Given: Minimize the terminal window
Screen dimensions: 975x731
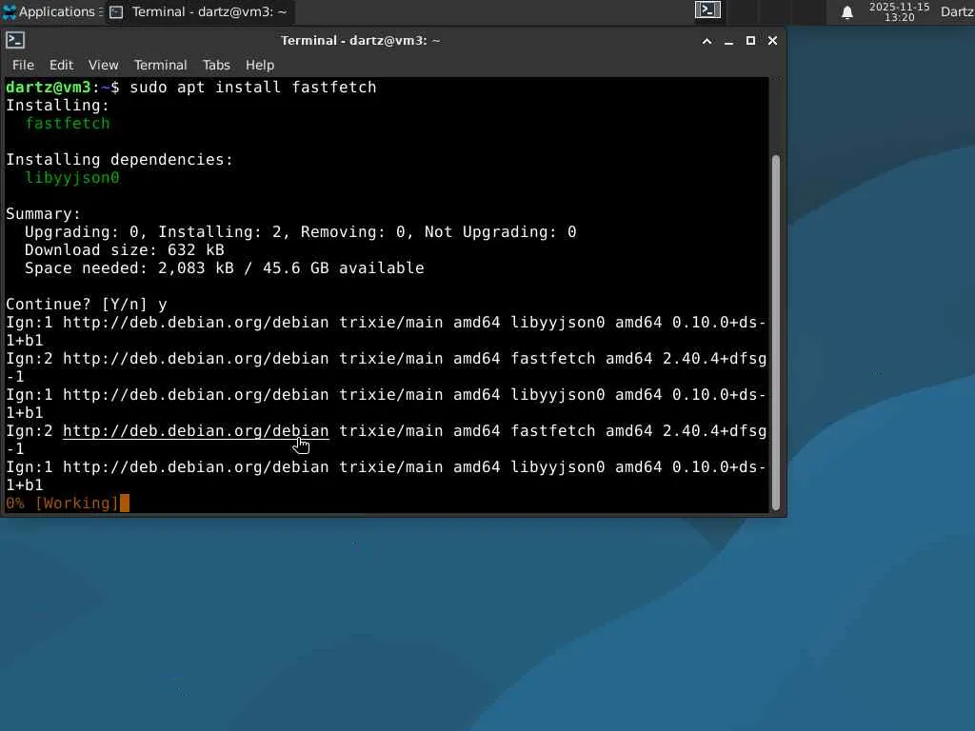Looking at the screenshot, I should [x=728, y=41].
